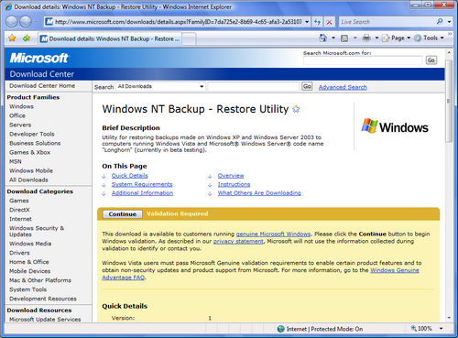Click the Microsoft logo in the header
Image resolution: width=458 pixels, height=338 pixels.
pos(39,58)
